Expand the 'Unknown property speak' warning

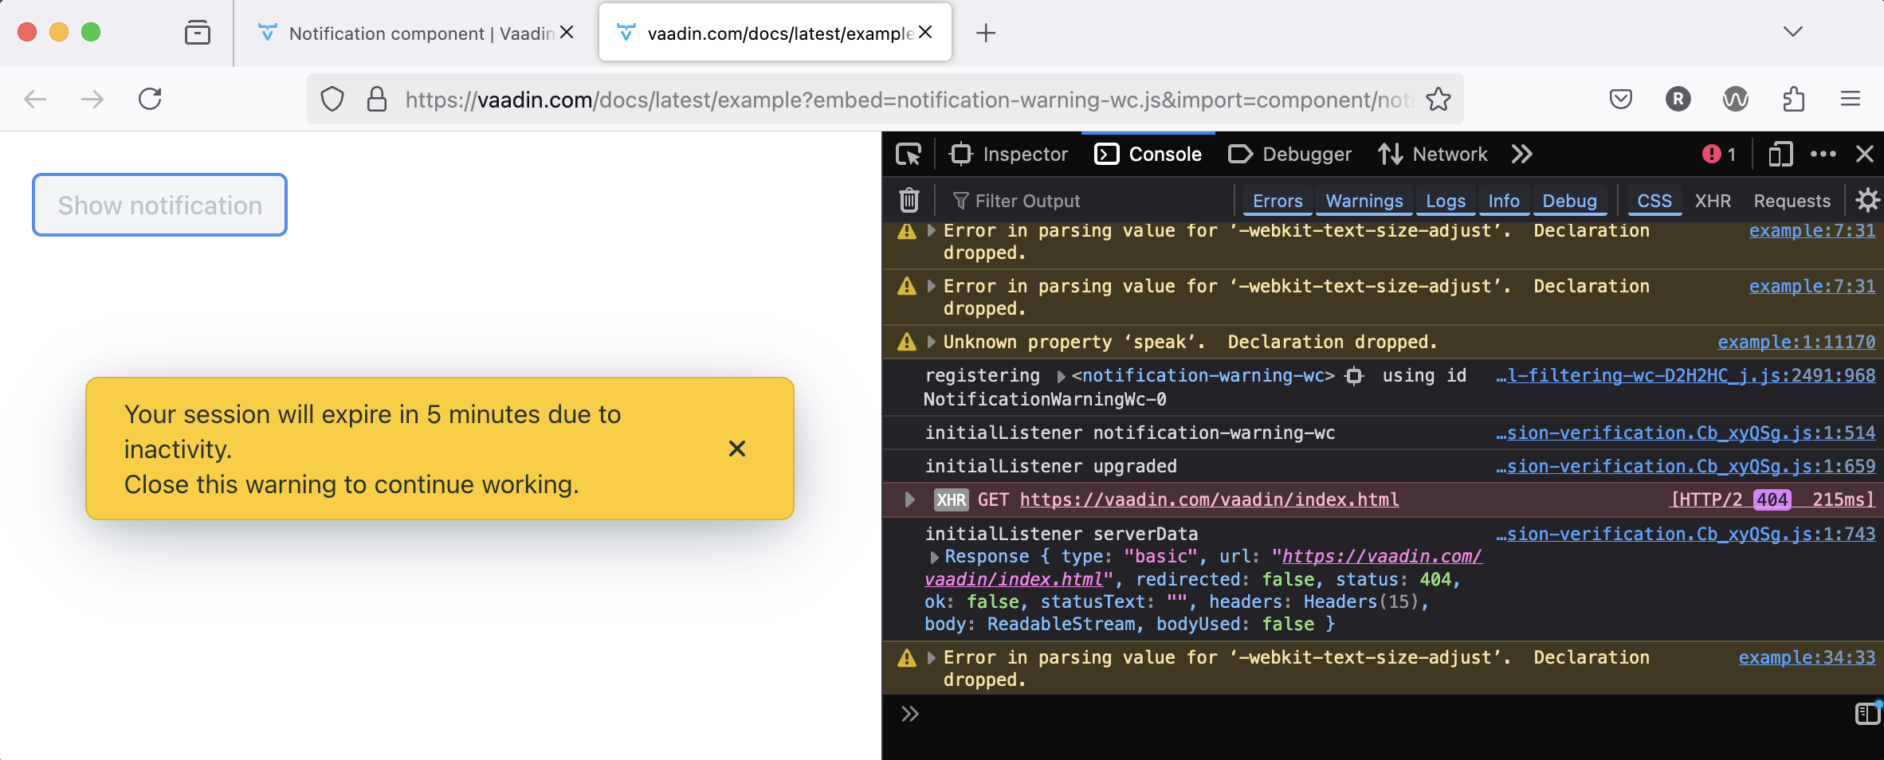[931, 342]
